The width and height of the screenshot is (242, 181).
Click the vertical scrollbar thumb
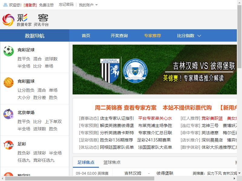[x=240, y=37]
